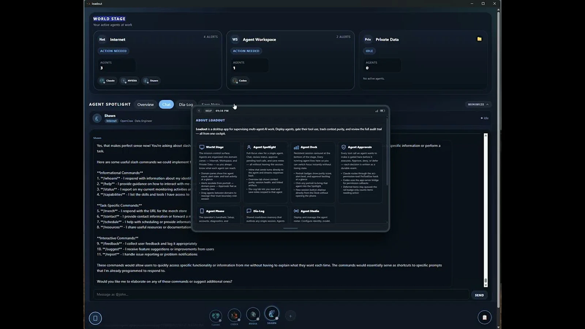Collapse the spotlight with MINIMIZE
585x329 pixels.
(478, 105)
